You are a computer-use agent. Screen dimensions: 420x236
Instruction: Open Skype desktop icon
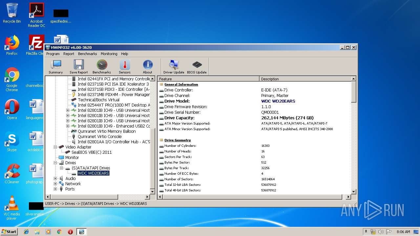[12, 142]
